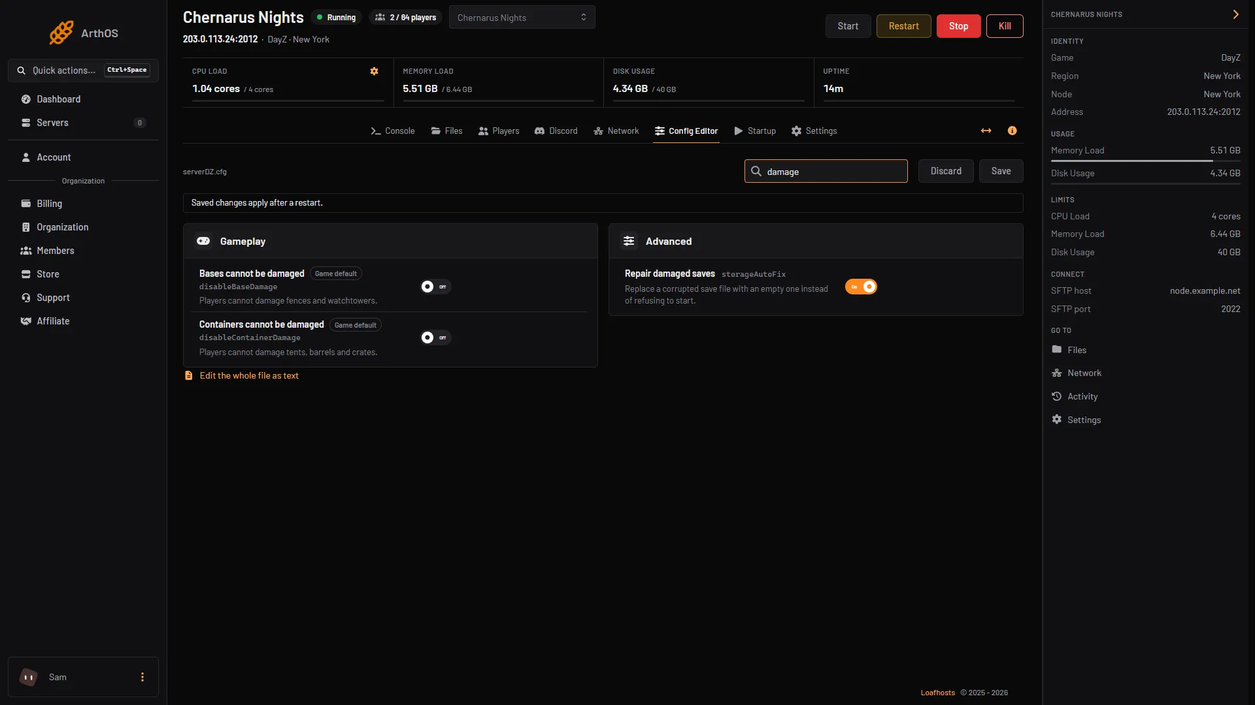The height and width of the screenshot is (705, 1255).
Task: Collapse the Chernarus Nights side panel chevron
Action: pos(1235,14)
